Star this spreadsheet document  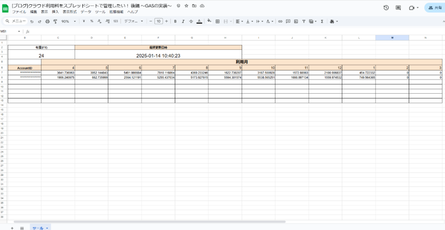tap(186, 6)
